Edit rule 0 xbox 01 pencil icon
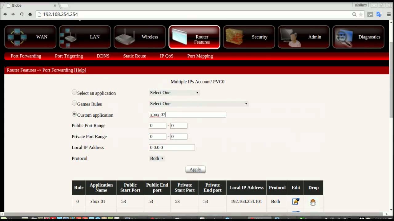Image resolution: width=394 pixels, height=221 pixels. point(295,202)
